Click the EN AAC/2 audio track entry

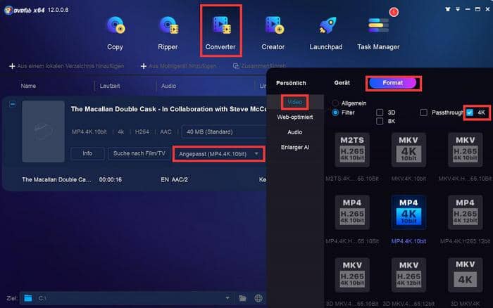(x=174, y=180)
